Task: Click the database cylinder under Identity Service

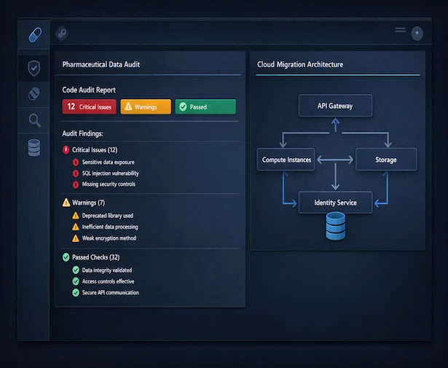Action: 335,227
